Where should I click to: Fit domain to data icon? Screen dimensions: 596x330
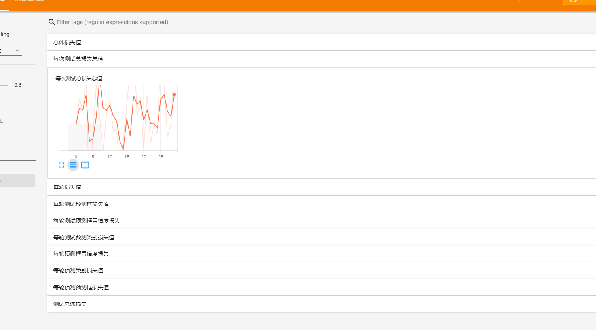pyautogui.click(x=85, y=165)
